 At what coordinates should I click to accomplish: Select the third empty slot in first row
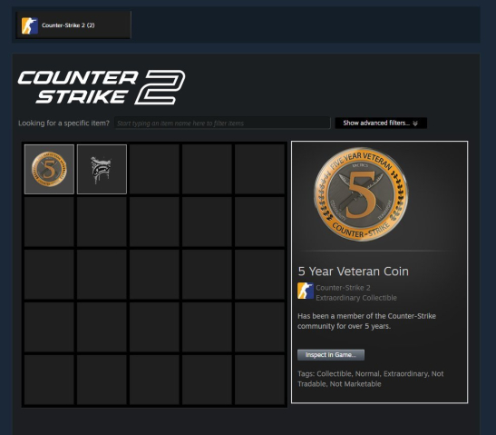coord(154,169)
